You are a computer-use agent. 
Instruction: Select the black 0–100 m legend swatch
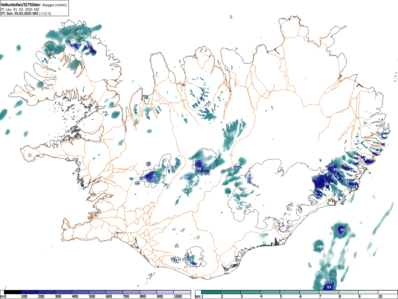click(x=12, y=292)
